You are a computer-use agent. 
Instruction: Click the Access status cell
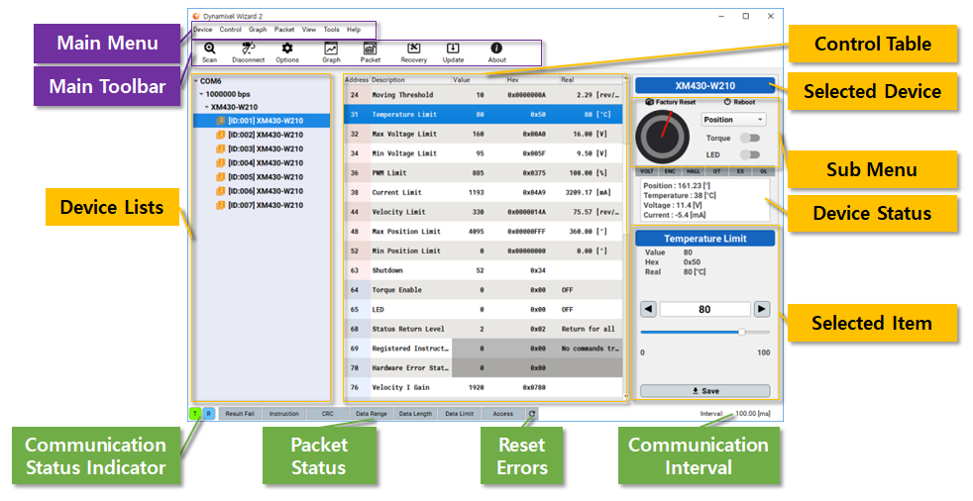pyautogui.click(x=503, y=414)
